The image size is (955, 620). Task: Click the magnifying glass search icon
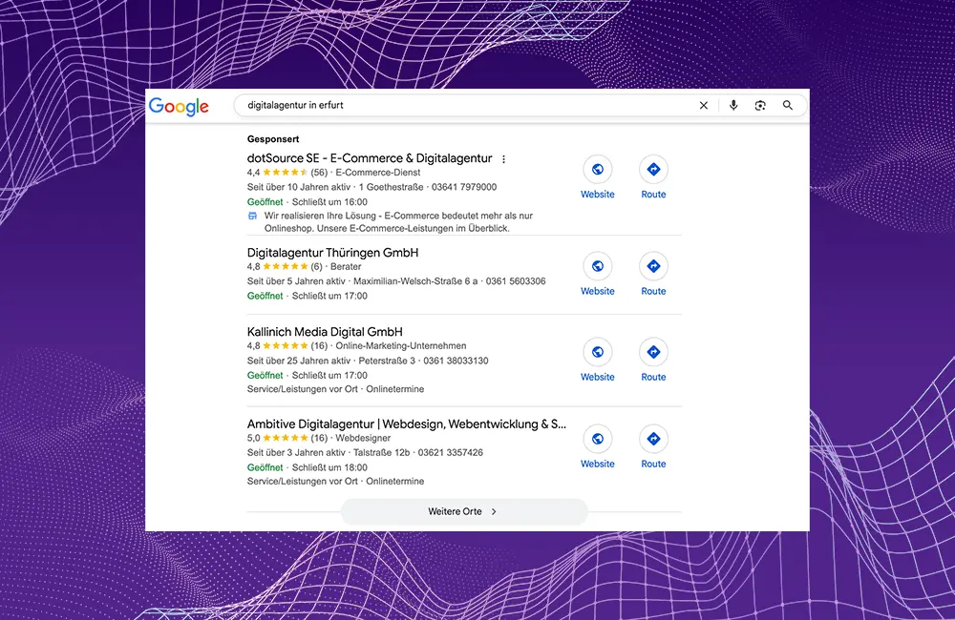(x=788, y=106)
